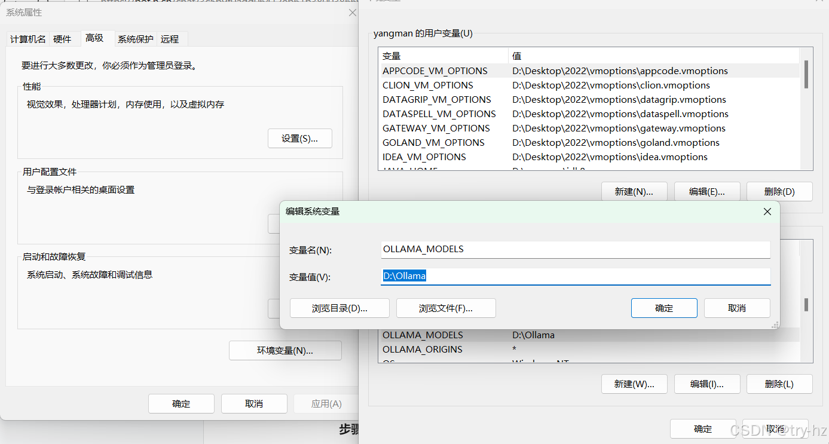Click 取消 in edit variable dialog
829x444 pixels.
point(737,308)
